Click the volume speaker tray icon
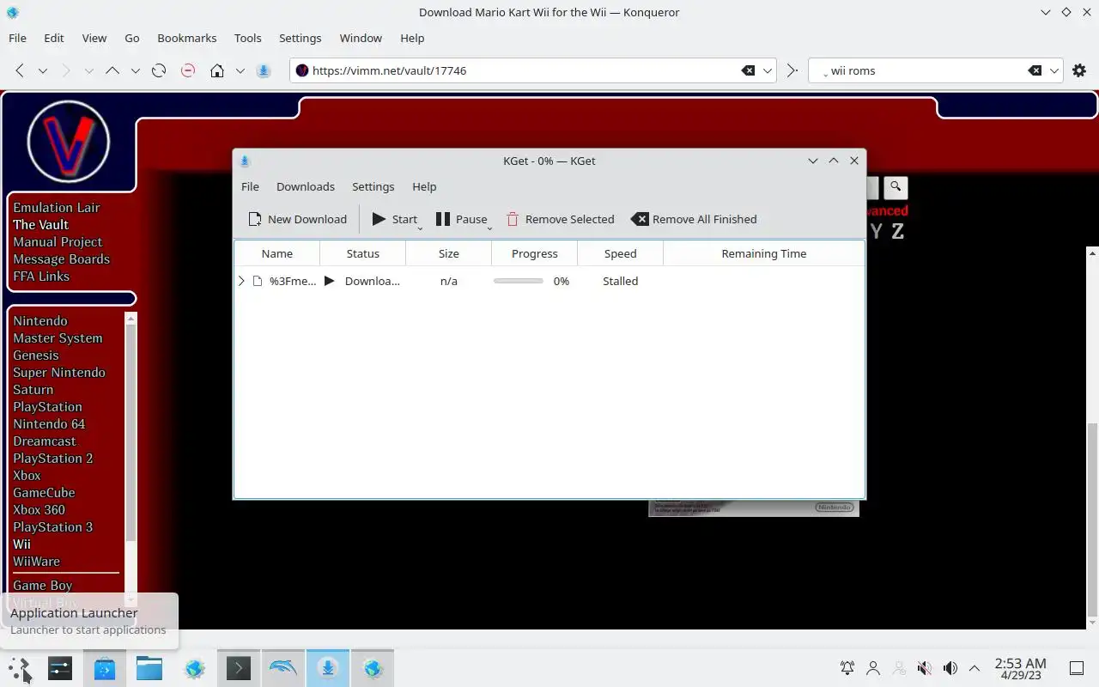The image size is (1099, 687). [950, 668]
